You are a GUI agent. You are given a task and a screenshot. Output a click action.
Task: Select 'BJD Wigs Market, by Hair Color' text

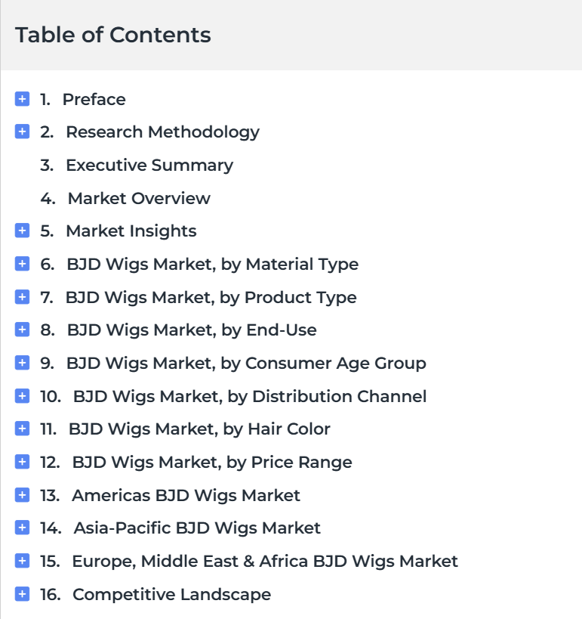[199, 429]
